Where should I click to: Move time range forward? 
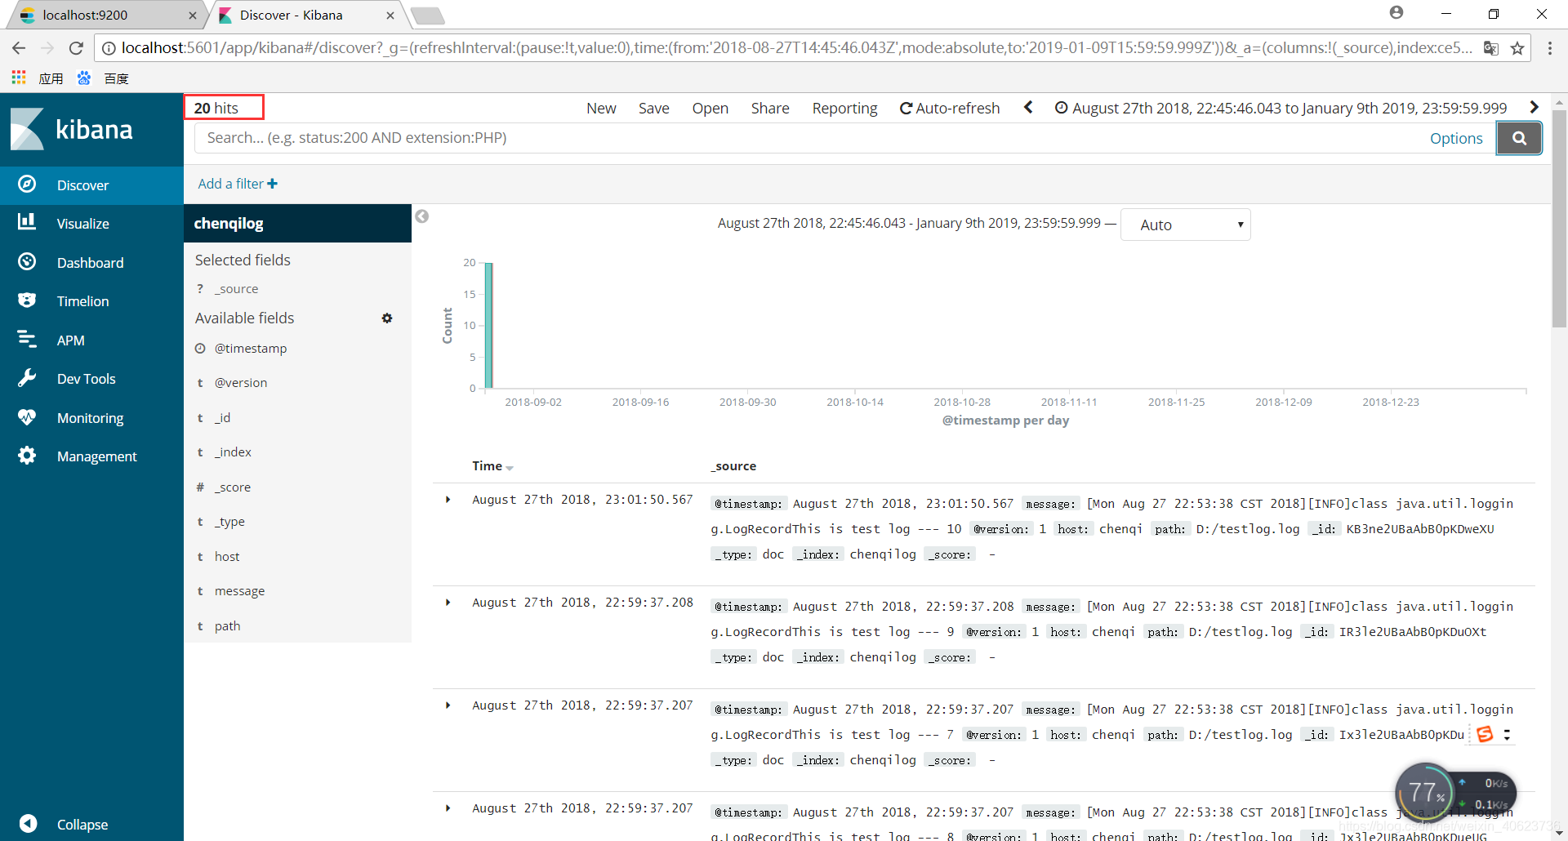[1534, 107]
